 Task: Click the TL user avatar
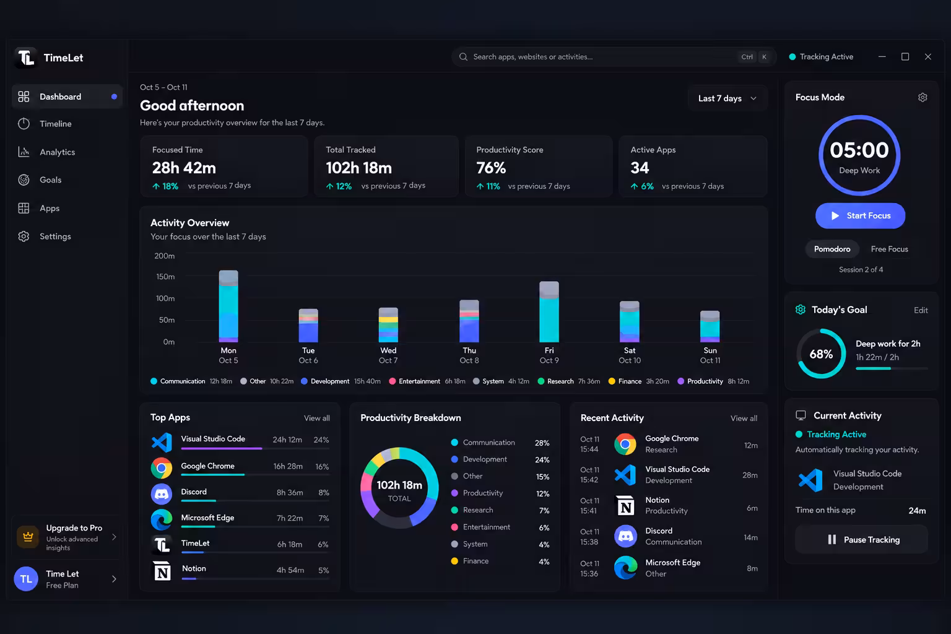pyautogui.click(x=26, y=579)
